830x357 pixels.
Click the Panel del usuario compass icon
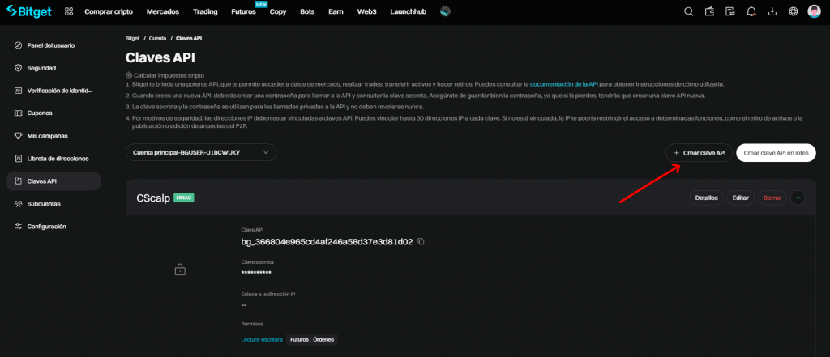tap(18, 45)
